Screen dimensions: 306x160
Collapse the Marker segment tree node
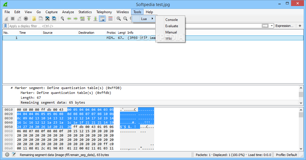click(x=12, y=88)
